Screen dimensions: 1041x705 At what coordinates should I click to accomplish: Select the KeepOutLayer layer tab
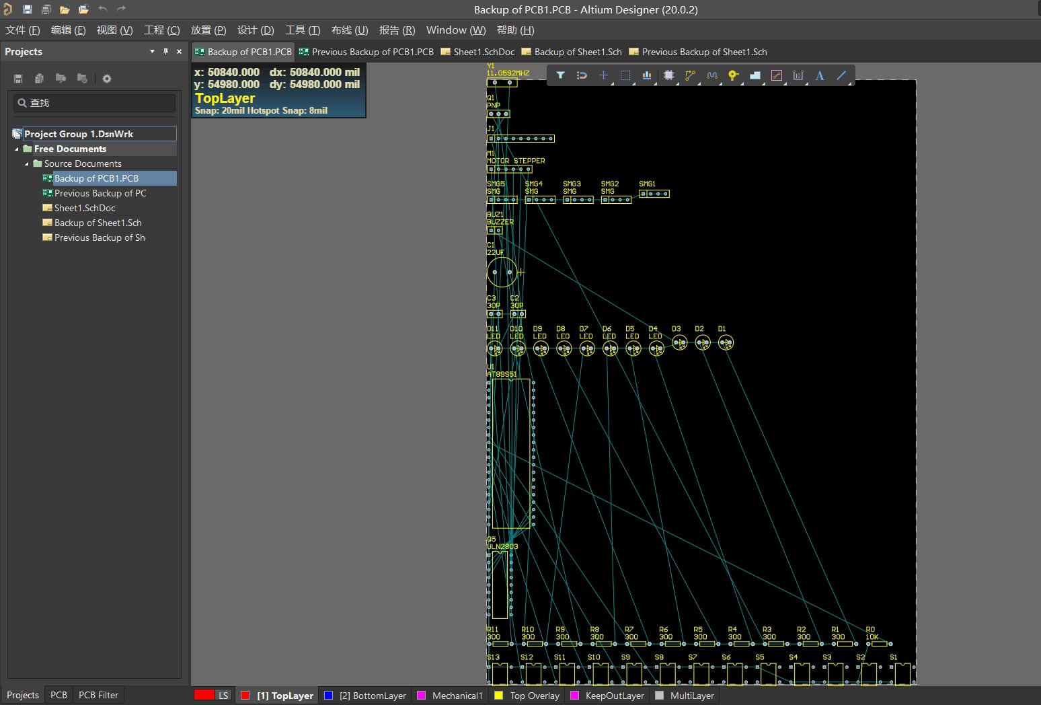tap(607, 696)
